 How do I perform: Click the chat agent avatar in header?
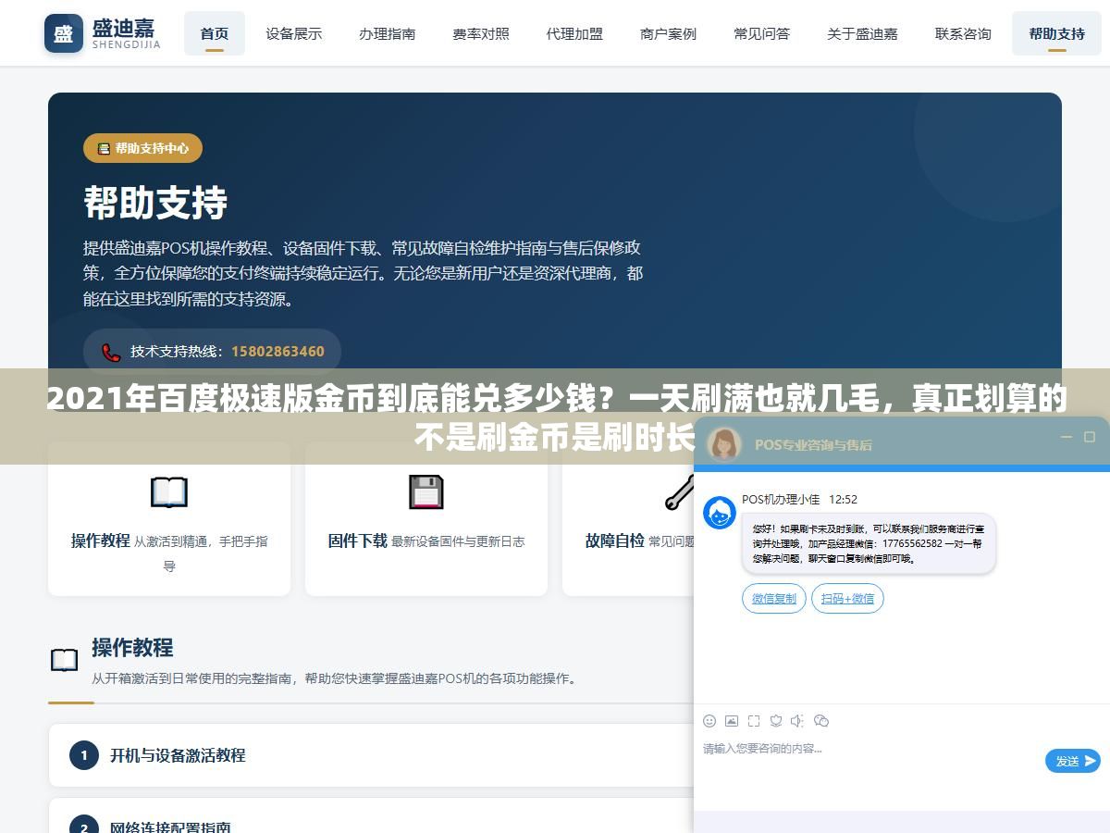[724, 443]
